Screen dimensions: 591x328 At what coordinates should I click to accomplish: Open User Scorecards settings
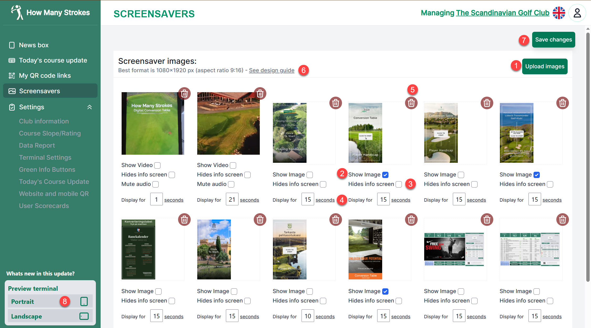point(44,206)
